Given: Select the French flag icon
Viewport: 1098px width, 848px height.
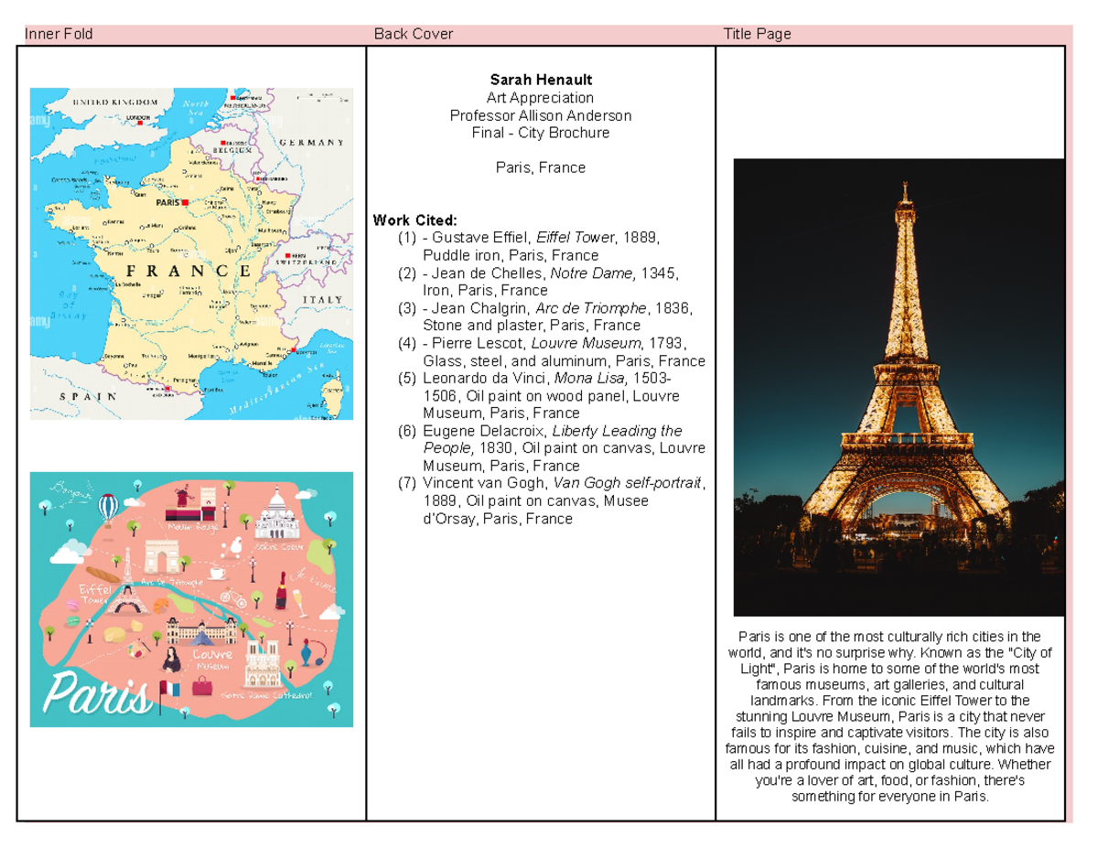Looking at the screenshot, I should [x=169, y=689].
